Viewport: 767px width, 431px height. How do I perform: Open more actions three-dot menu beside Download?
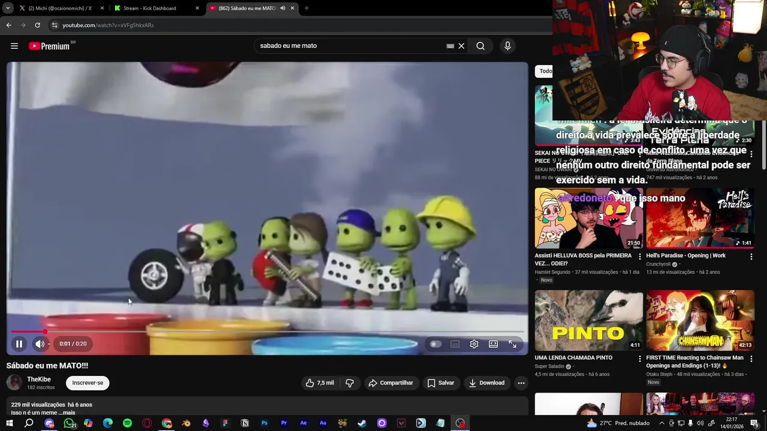(521, 383)
